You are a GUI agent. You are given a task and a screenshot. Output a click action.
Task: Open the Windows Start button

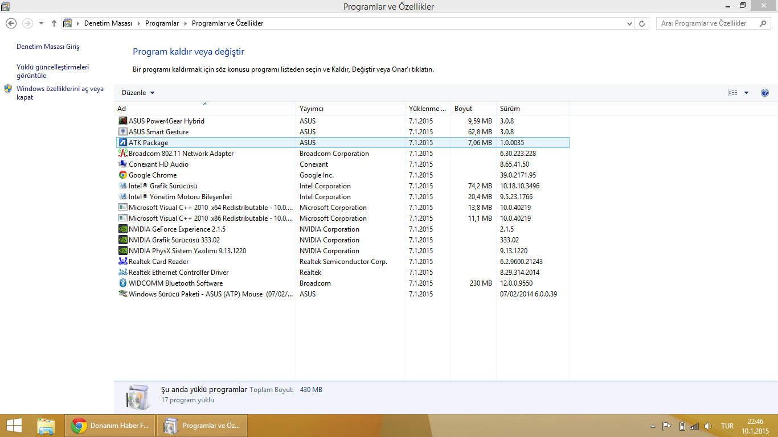(x=14, y=426)
